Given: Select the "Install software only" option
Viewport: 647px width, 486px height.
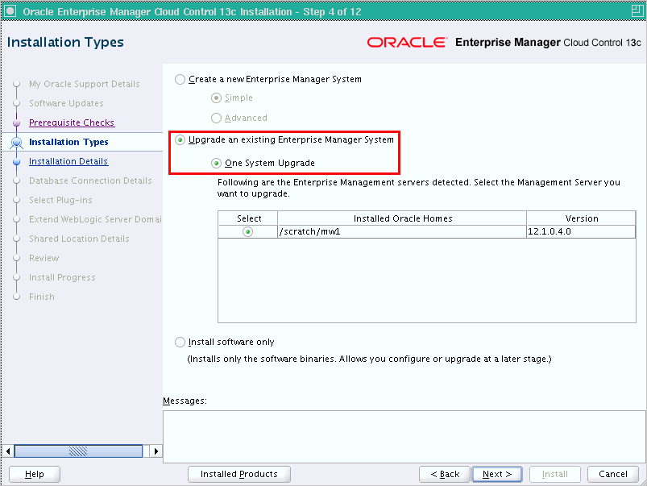Looking at the screenshot, I should [180, 342].
